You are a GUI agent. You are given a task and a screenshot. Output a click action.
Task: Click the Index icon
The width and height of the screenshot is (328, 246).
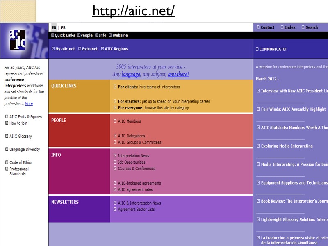click(x=282, y=27)
